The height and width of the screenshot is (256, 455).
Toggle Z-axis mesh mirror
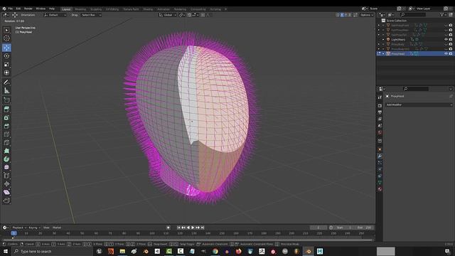pos(350,15)
